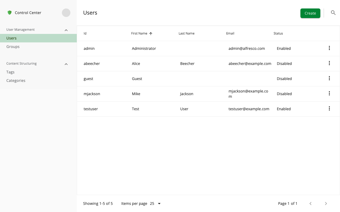Click the profile avatar circle

(66, 13)
